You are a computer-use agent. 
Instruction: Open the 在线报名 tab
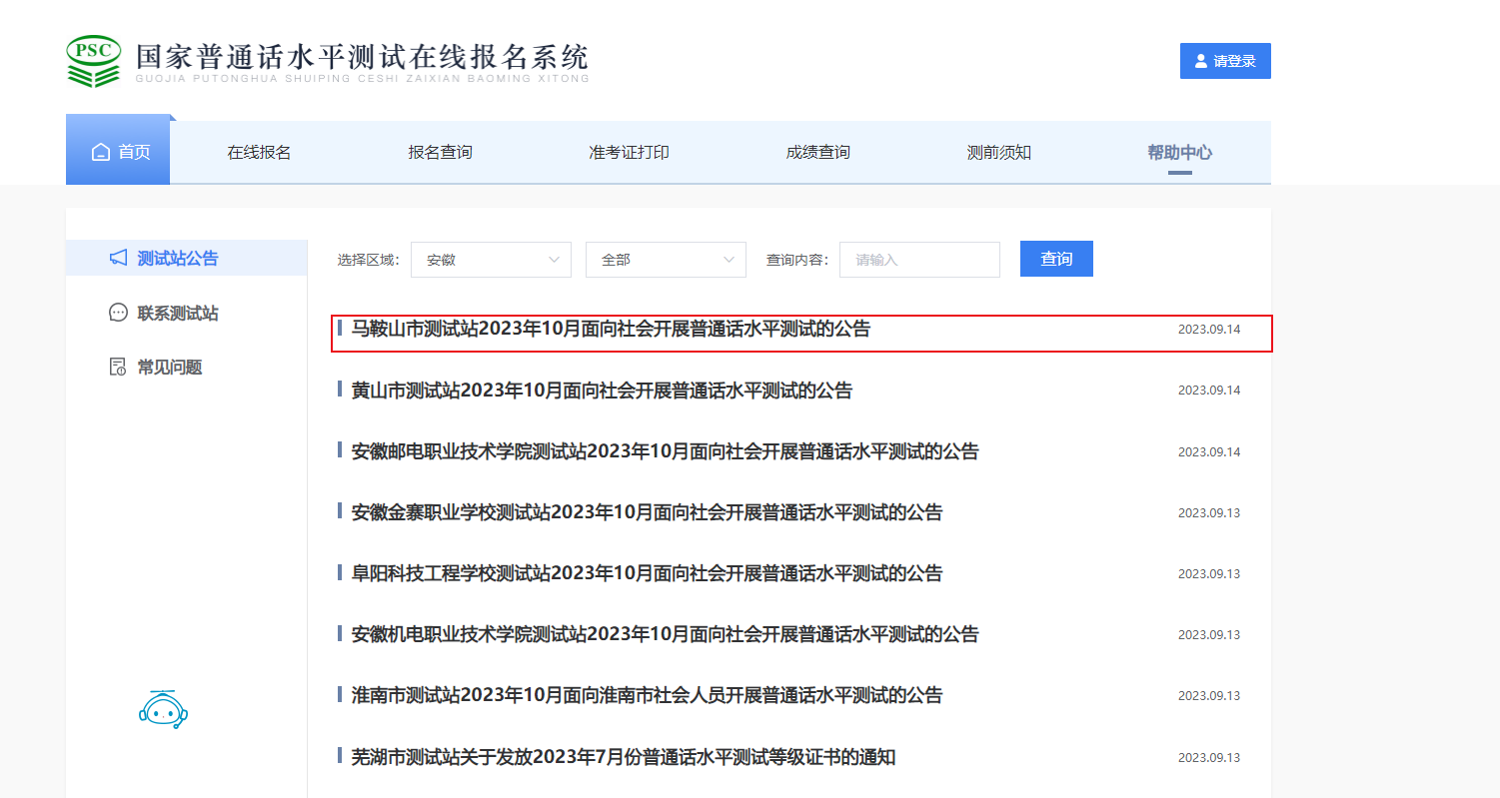(259, 153)
